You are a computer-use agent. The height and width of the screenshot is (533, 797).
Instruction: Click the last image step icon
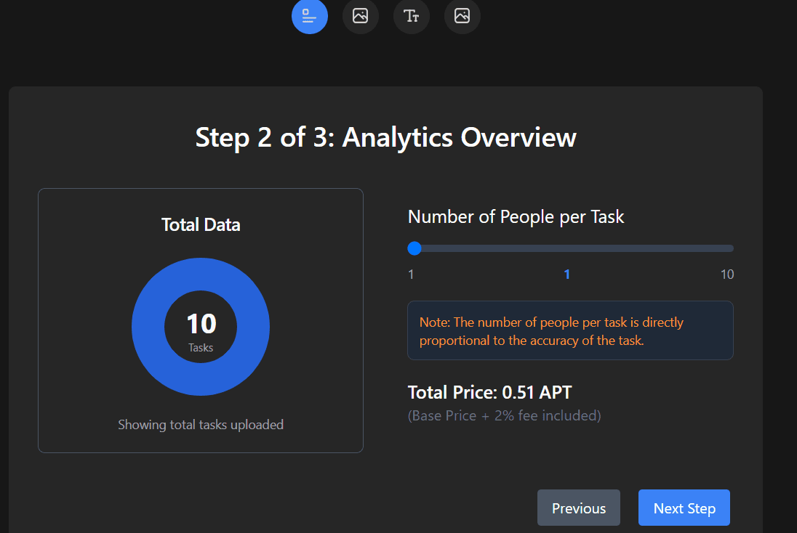point(462,17)
